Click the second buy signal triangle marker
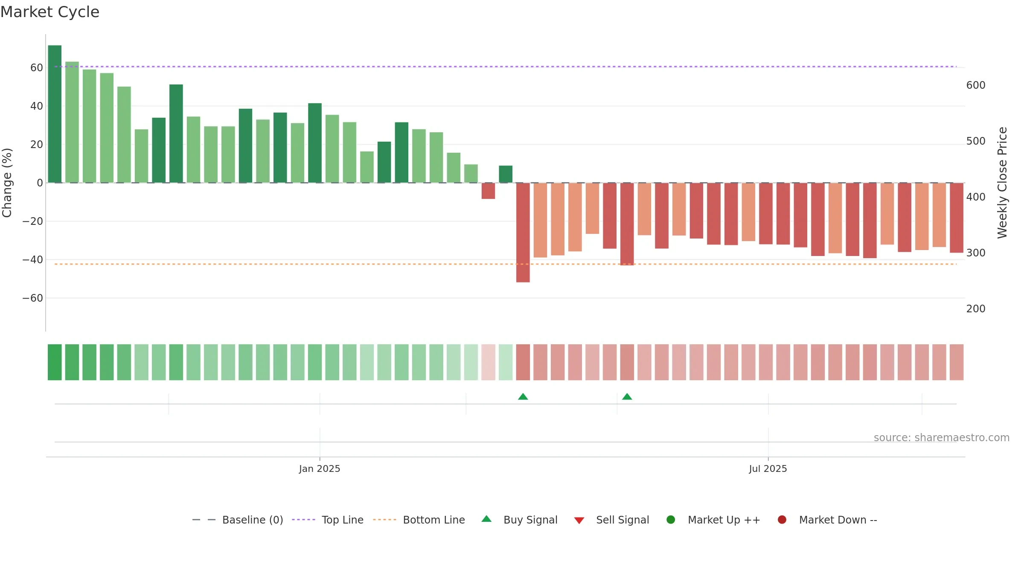This screenshot has height=576, width=1024. 627,397
